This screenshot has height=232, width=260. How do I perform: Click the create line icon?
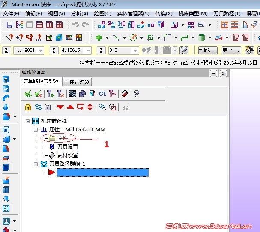116,38
